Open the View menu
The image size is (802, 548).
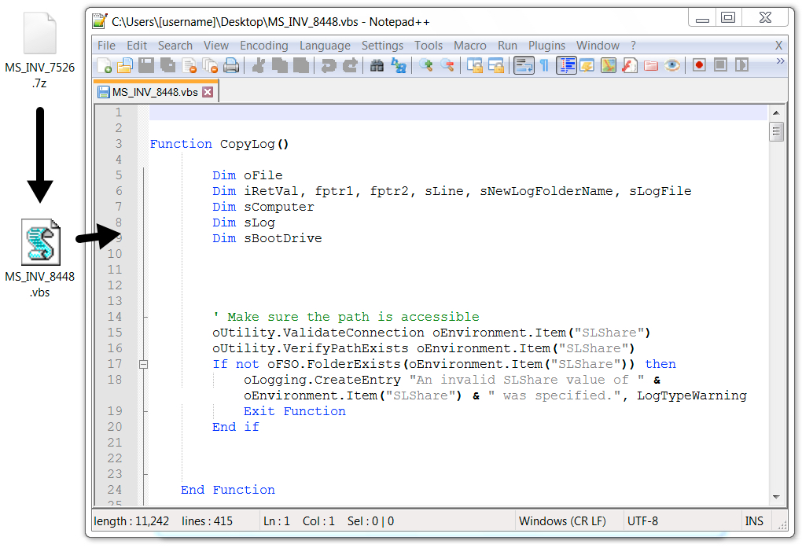(x=216, y=46)
